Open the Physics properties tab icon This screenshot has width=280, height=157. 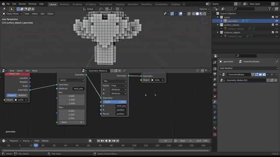coord(215,113)
